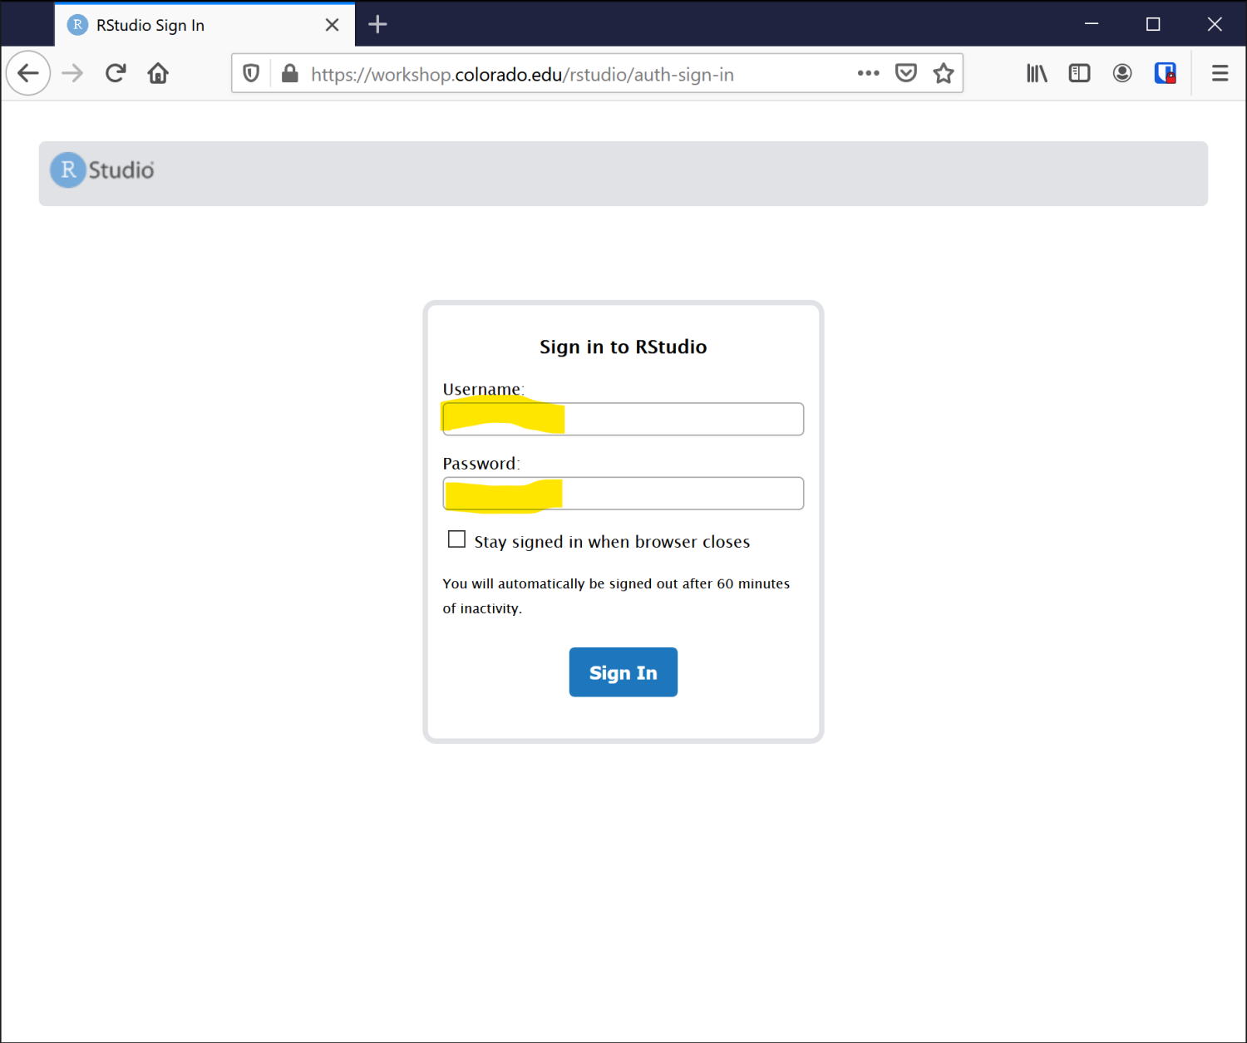The image size is (1247, 1043).
Task: Open a new browser tab
Action: [x=377, y=24]
